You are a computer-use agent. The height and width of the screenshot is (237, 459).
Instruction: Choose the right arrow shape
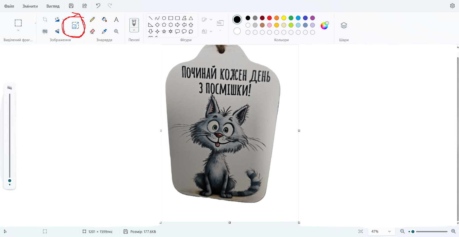click(x=177, y=25)
